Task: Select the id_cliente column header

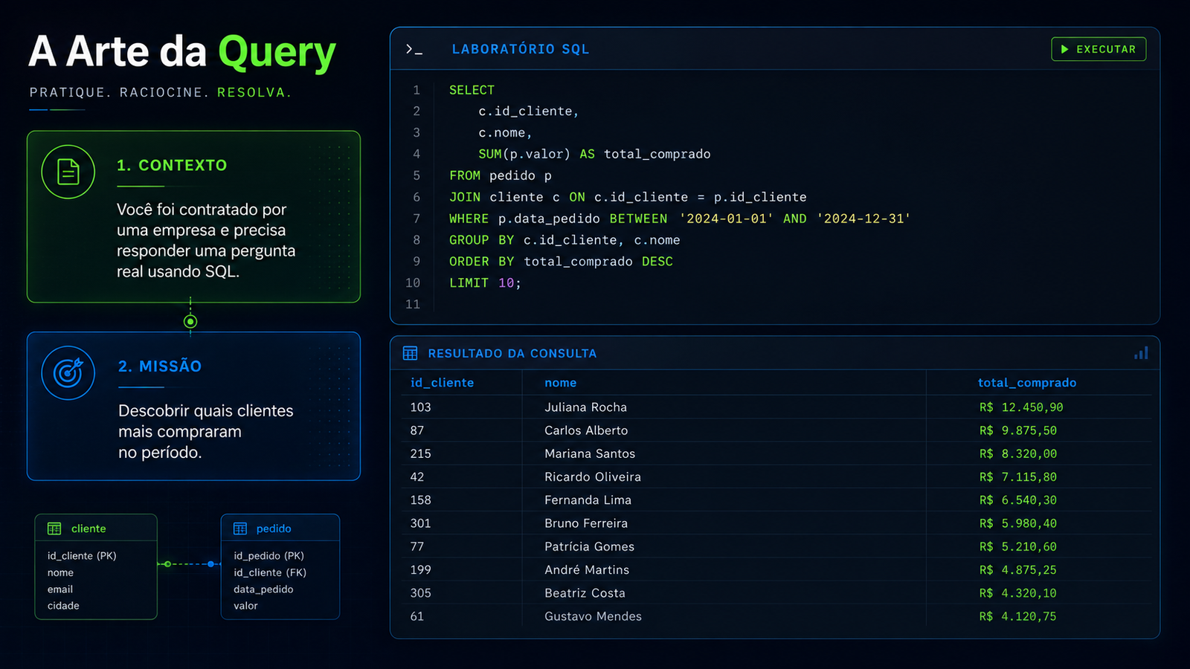Action: (x=442, y=383)
